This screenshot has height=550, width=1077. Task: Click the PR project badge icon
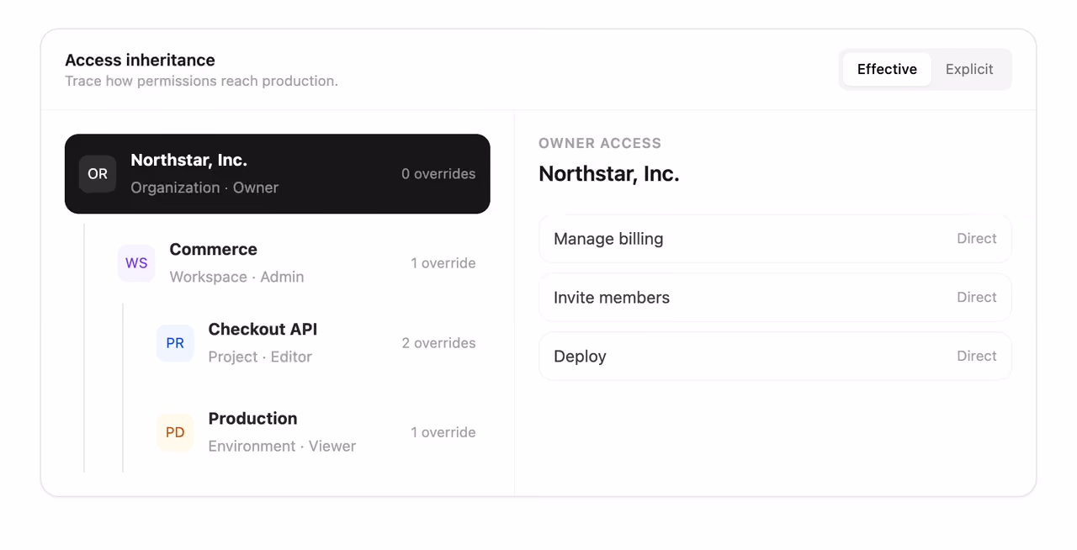[175, 343]
